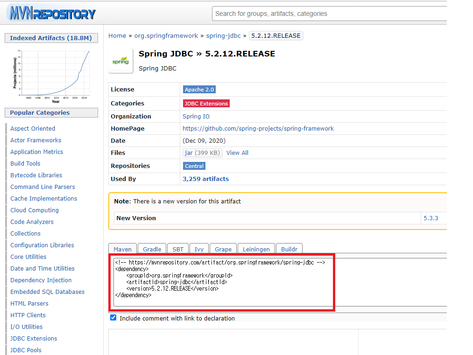Open Actor Frameworks category
Image resolution: width=473 pixels, height=355 pixels.
(36, 140)
